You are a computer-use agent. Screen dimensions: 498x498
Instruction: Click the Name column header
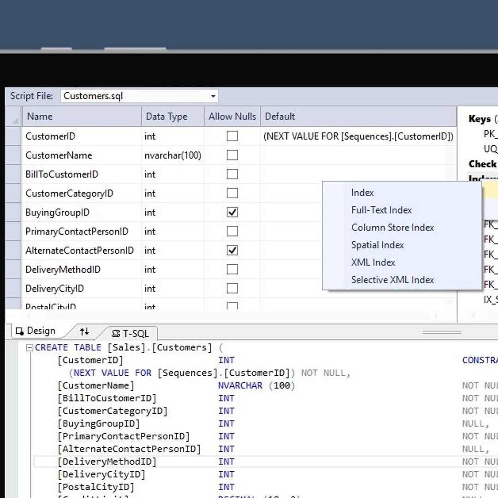(82, 116)
